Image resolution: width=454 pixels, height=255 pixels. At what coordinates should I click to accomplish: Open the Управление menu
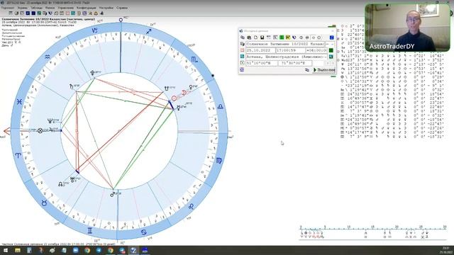pos(66,8)
